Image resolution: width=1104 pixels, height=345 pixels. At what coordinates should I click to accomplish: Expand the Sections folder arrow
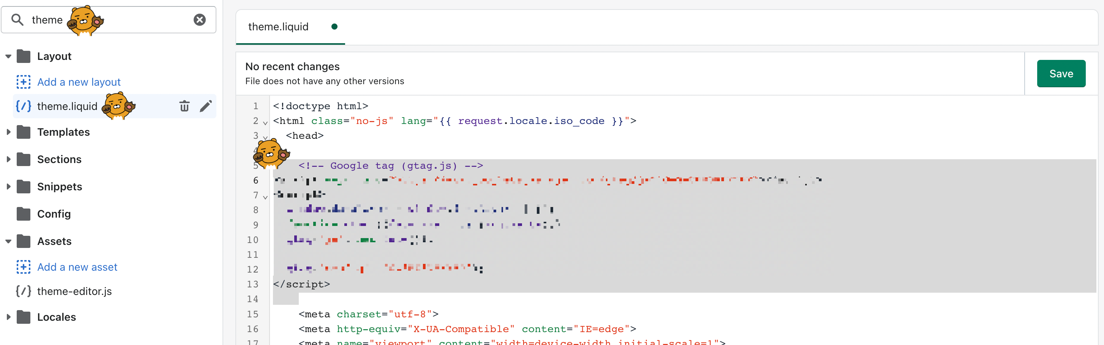click(8, 159)
